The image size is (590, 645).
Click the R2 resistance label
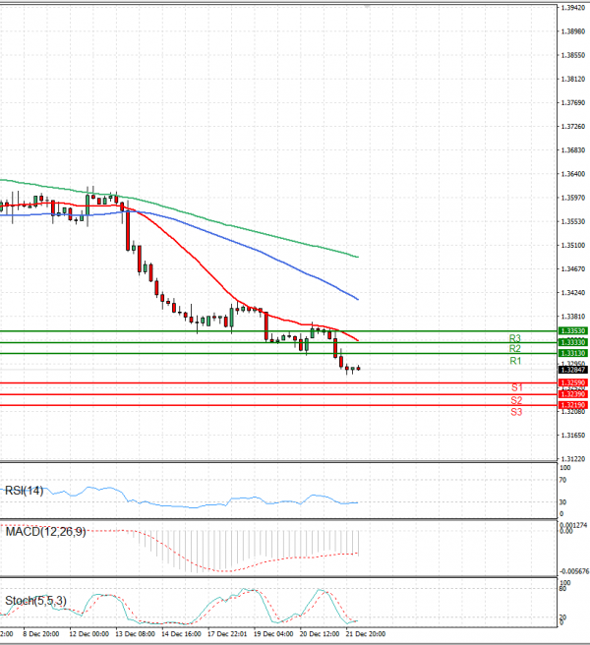pyautogui.click(x=515, y=349)
